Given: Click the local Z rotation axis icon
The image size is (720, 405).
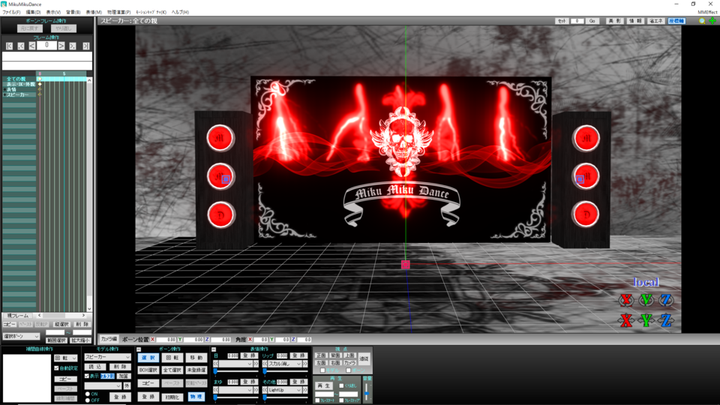Looking at the screenshot, I should coord(666,300).
